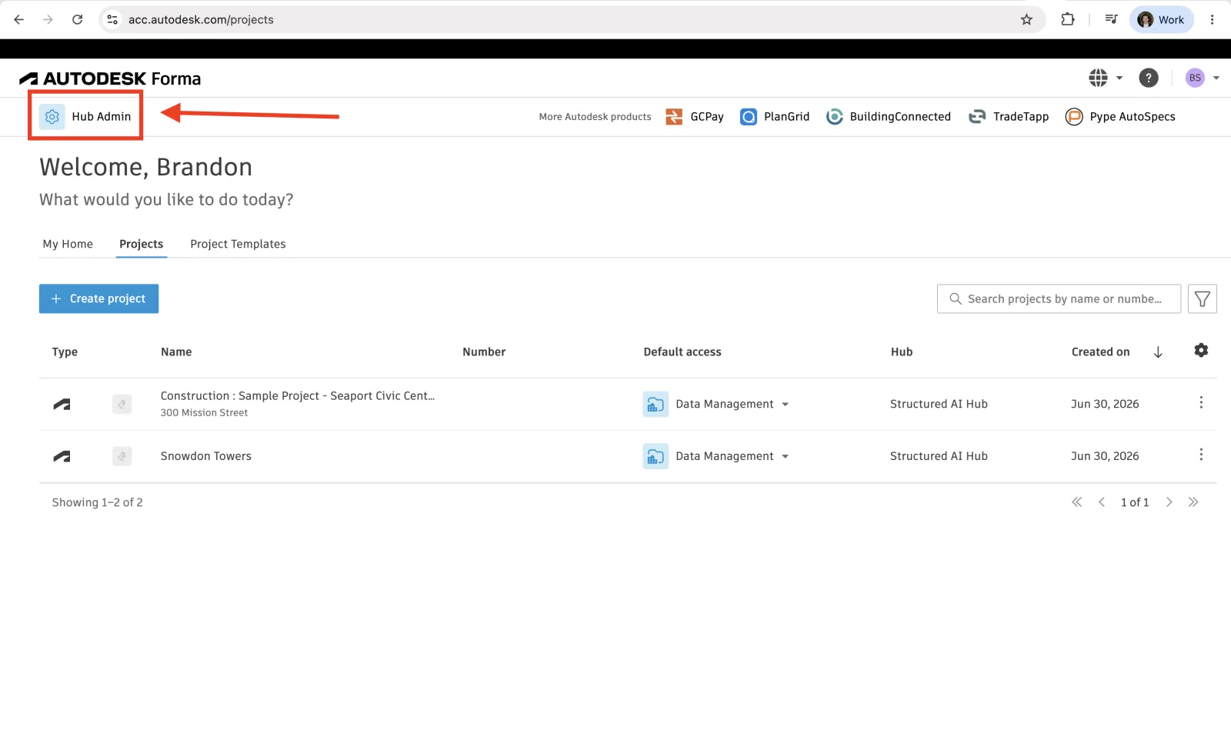The height and width of the screenshot is (740, 1231).
Task: View site information icon in address bar
Action: (x=112, y=19)
